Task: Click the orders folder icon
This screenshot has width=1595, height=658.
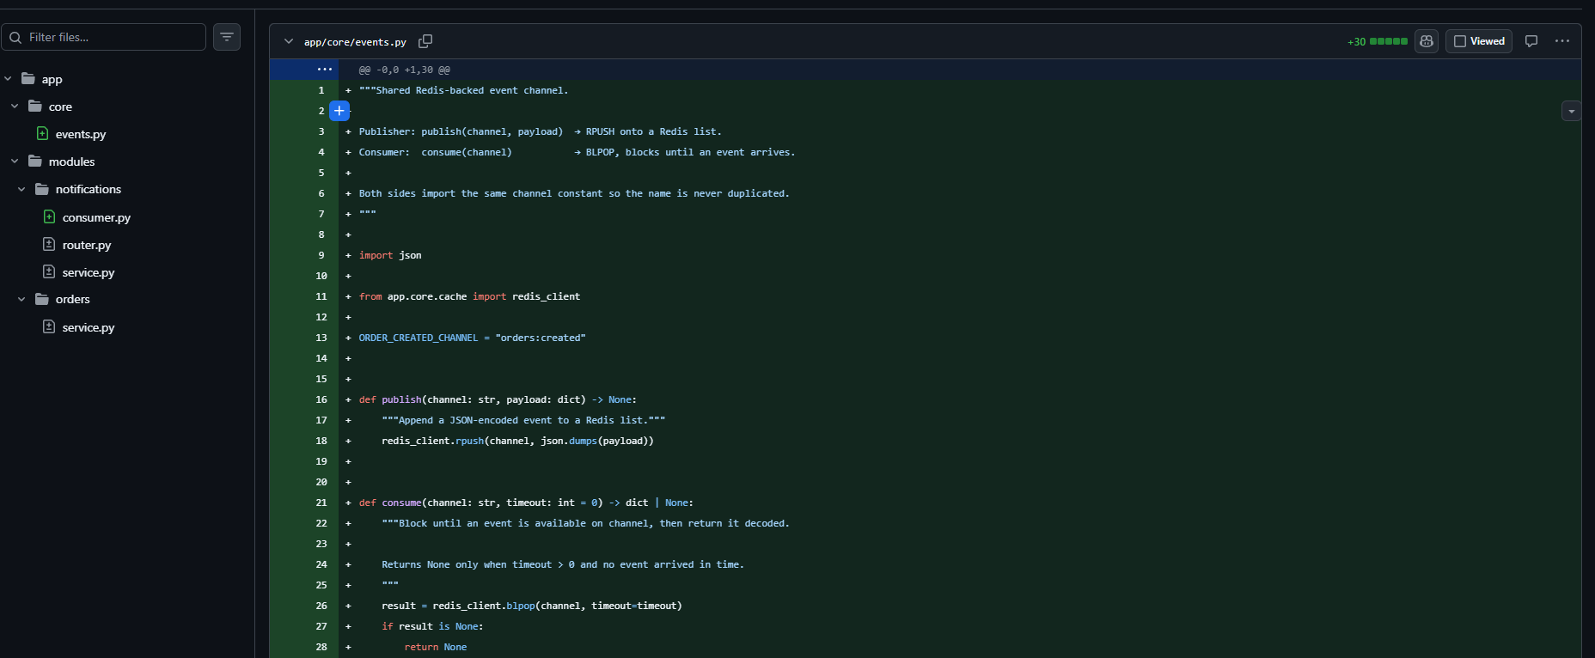Action: coord(42,298)
